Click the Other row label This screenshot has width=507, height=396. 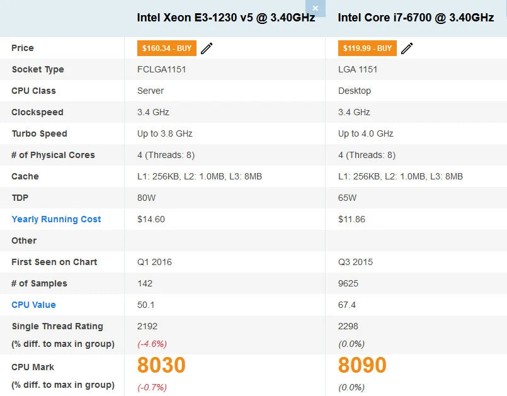24,240
